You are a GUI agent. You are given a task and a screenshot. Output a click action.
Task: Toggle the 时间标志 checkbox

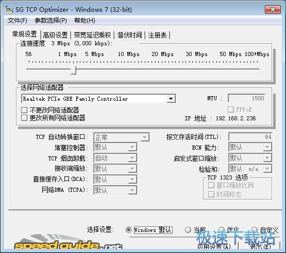point(211,194)
